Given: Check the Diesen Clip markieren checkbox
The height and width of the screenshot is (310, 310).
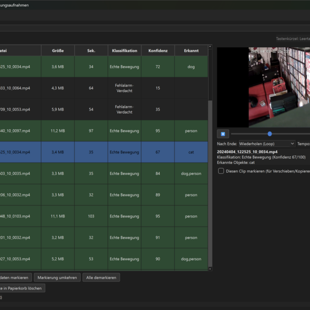Looking at the screenshot, I should pyautogui.click(x=221, y=171).
